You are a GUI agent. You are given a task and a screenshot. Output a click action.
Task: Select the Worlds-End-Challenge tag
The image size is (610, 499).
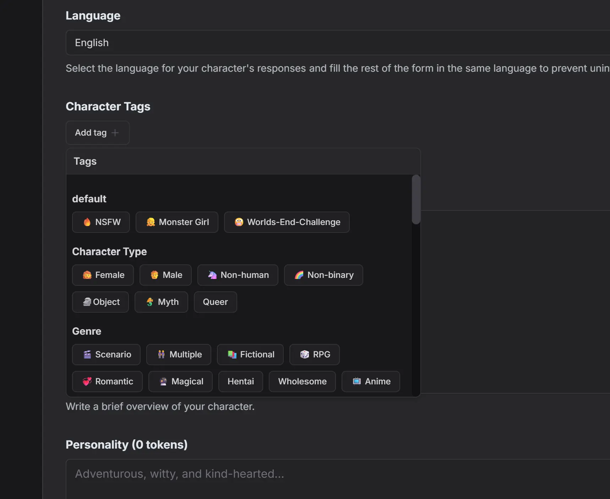pos(287,222)
